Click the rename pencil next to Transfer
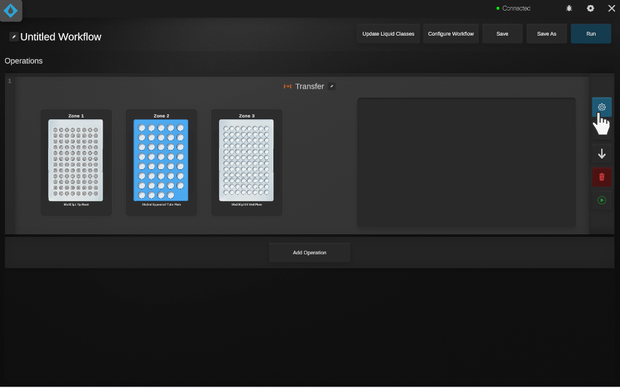Image resolution: width=620 pixels, height=388 pixels. pyautogui.click(x=332, y=86)
